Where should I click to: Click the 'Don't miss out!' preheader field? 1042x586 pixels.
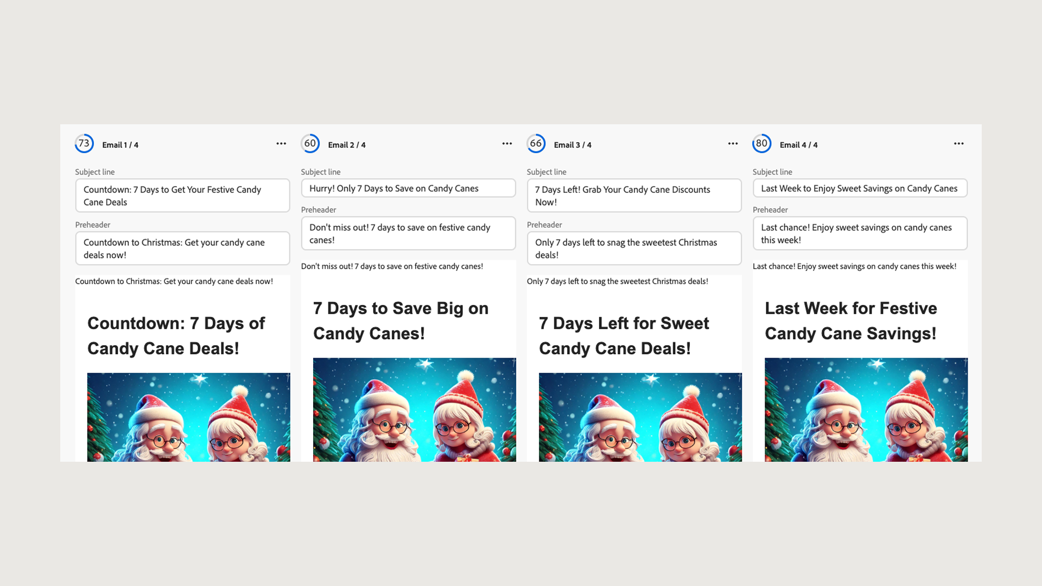[x=408, y=233]
